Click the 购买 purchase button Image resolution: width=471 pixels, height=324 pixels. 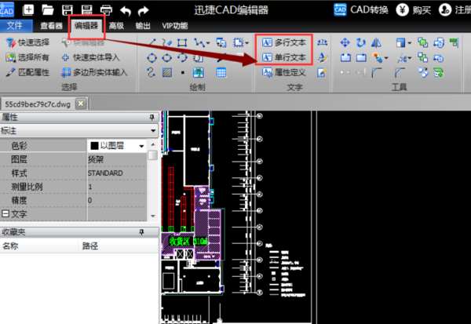click(x=414, y=10)
